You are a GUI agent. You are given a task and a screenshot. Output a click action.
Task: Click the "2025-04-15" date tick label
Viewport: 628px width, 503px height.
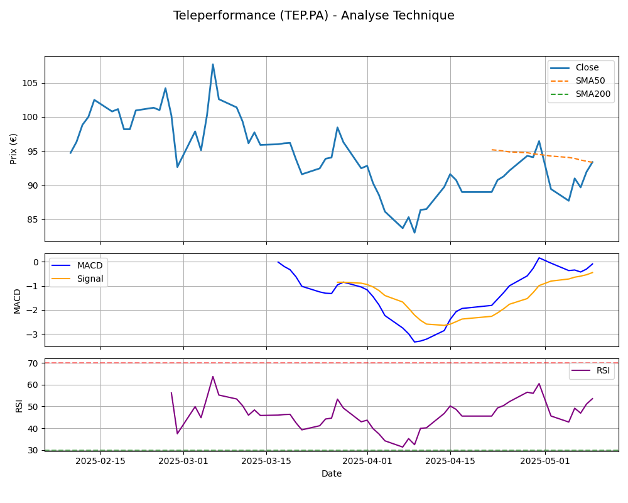tap(450, 462)
